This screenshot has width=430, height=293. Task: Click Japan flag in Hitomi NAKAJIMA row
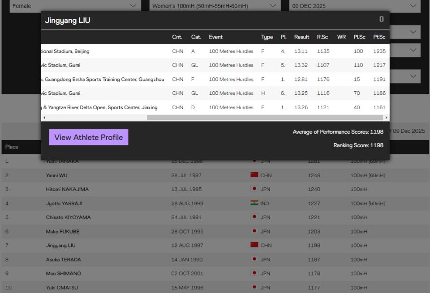click(x=254, y=189)
